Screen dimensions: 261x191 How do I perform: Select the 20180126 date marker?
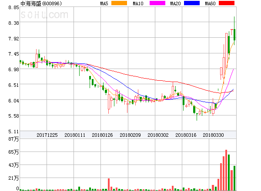(x=102, y=135)
